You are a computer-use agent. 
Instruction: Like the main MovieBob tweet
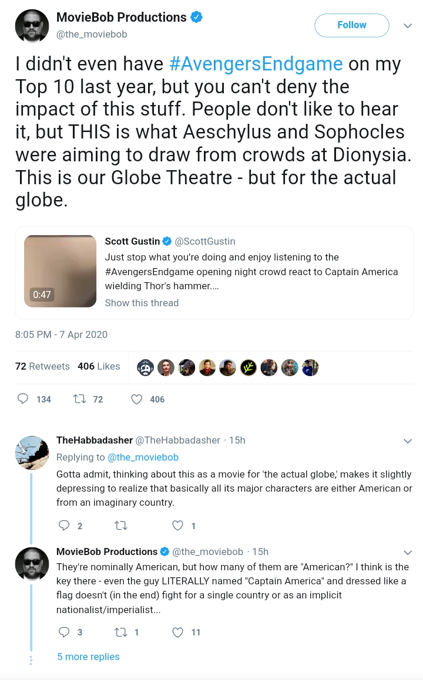click(x=137, y=399)
